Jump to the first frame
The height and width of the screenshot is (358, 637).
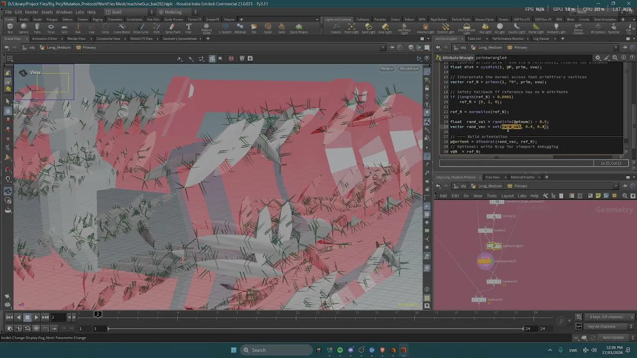(x=9, y=317)
